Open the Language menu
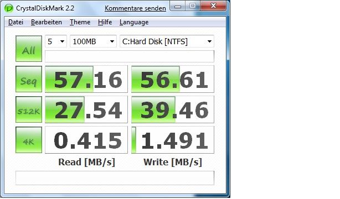 tap(134, 22)
